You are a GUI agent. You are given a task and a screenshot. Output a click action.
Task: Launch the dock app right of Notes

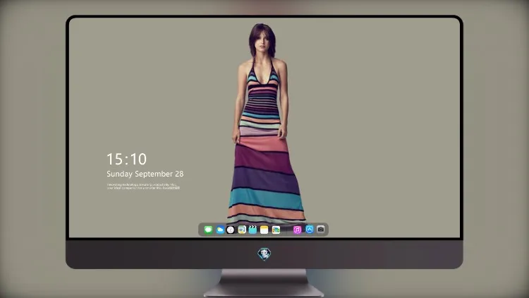(276, 230)
